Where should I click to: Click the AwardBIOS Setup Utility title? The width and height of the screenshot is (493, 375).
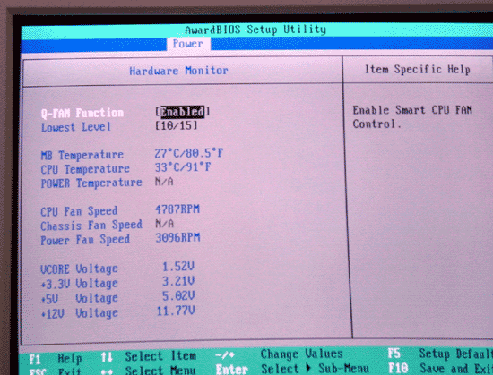tap(255, 30)
